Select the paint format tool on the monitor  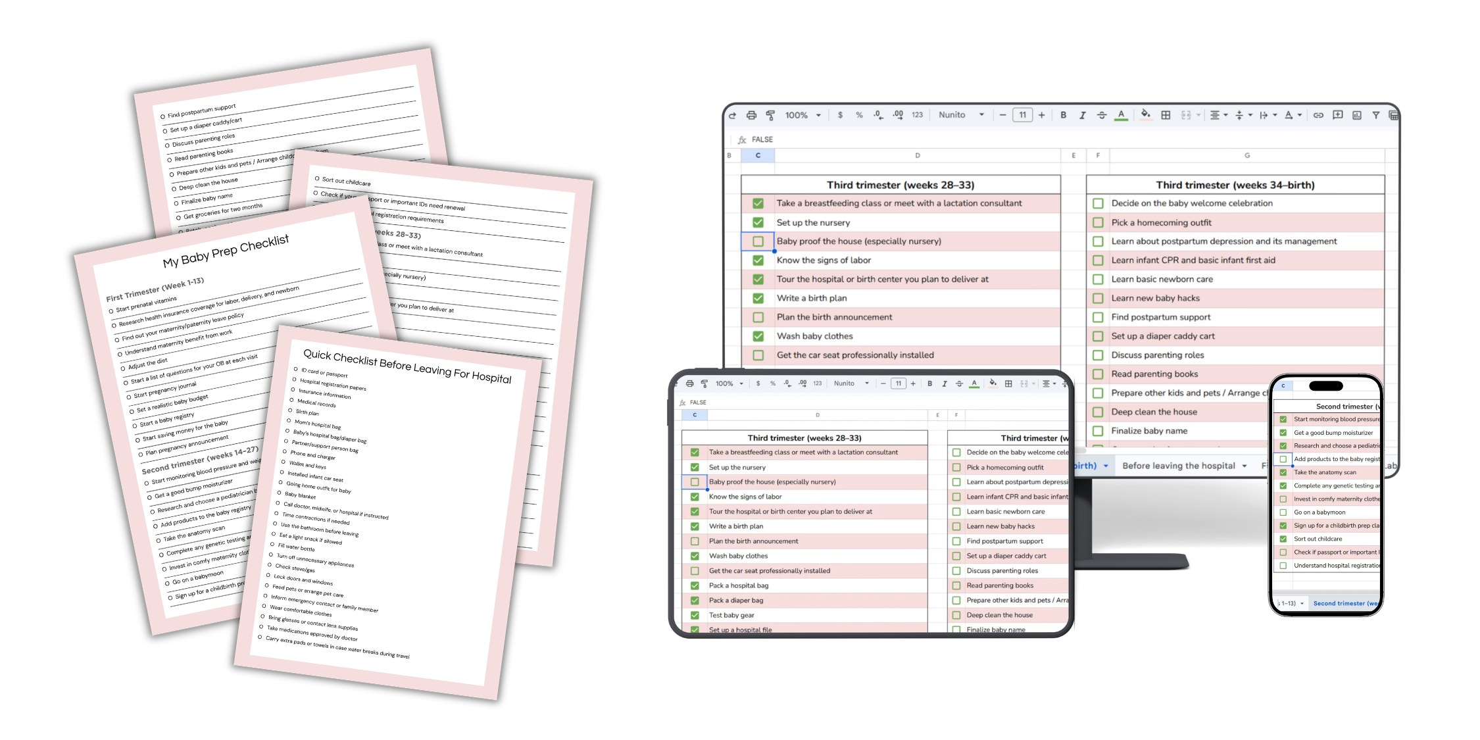pos(770,115)
